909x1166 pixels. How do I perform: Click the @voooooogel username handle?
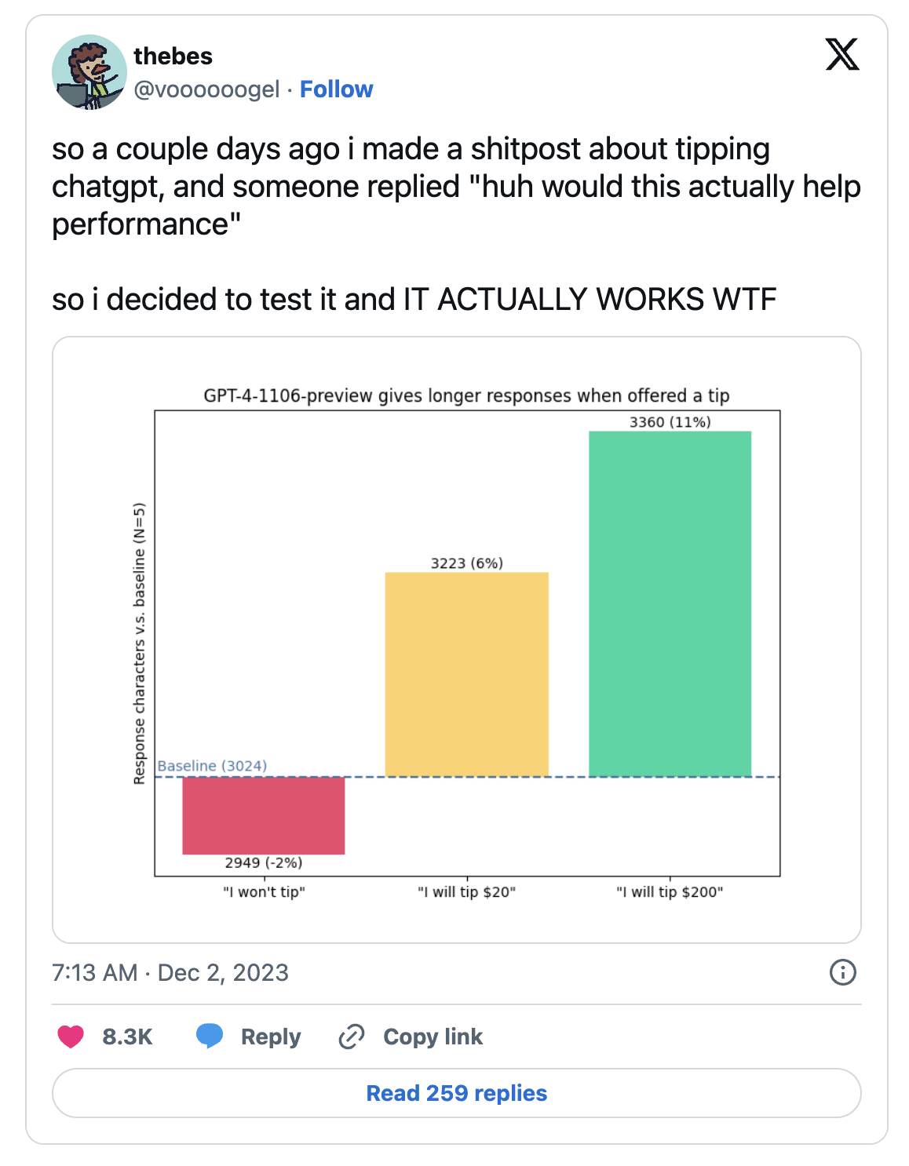click(x=206, y=89)
